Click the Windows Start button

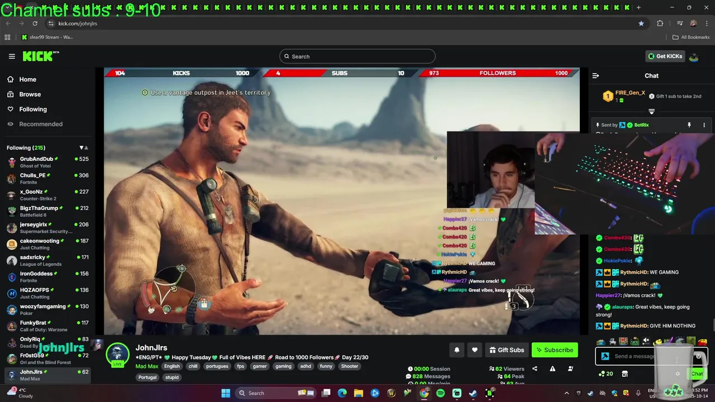(226, 393)
